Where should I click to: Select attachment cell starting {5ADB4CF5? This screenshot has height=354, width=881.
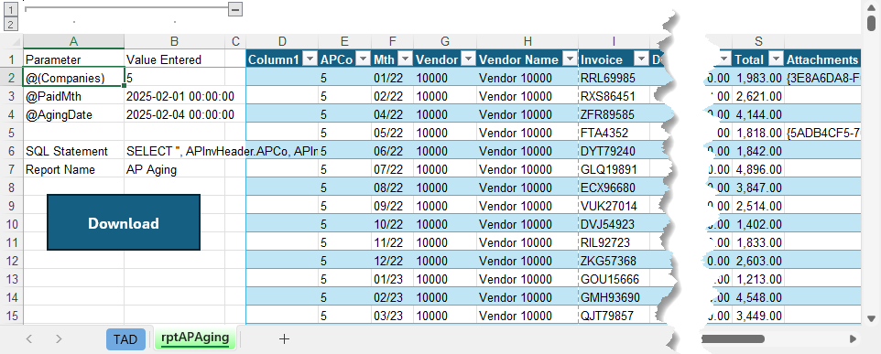[822, 133]
